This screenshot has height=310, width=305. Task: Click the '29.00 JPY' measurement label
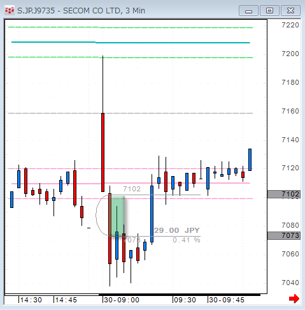point(177,230)
